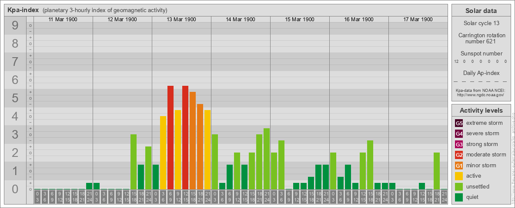515x208 pixels.
Task: Click Kpa level 2 on the axis
Action: pyautogui.click(x=15, y=153)
